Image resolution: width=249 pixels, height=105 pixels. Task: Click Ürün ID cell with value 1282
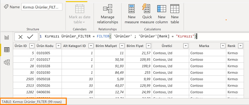(x=24, y=92)
